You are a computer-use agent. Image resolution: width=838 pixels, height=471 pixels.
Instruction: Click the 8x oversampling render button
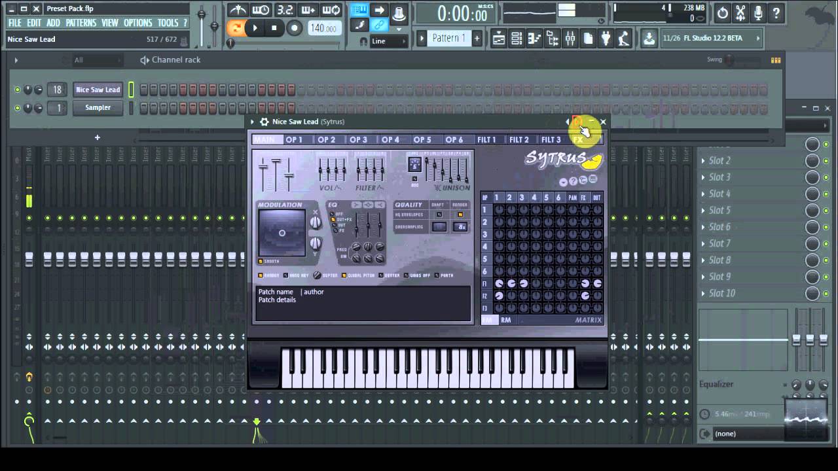(x=460, y=227)
